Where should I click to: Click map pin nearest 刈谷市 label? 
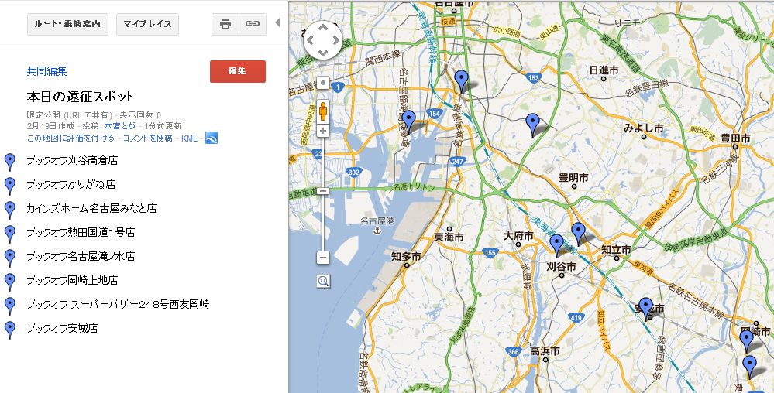tap(557, 245)
